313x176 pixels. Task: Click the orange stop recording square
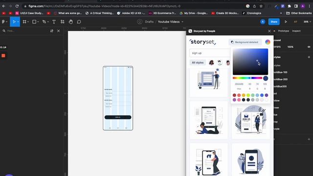pos(3,56)
